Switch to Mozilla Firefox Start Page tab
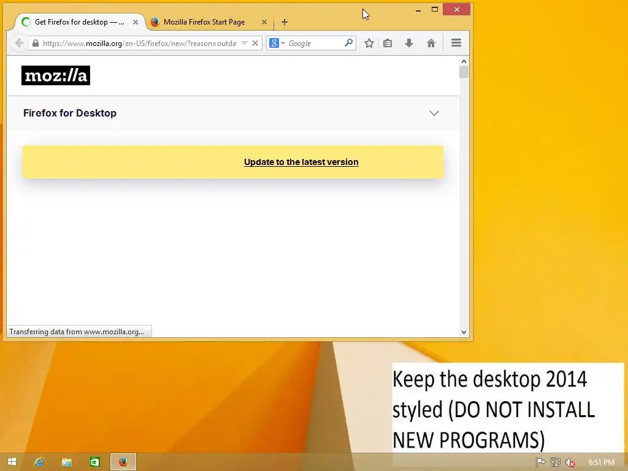This screenshot has width=628, height=471. pyautogui.click(x=204, y=22)
